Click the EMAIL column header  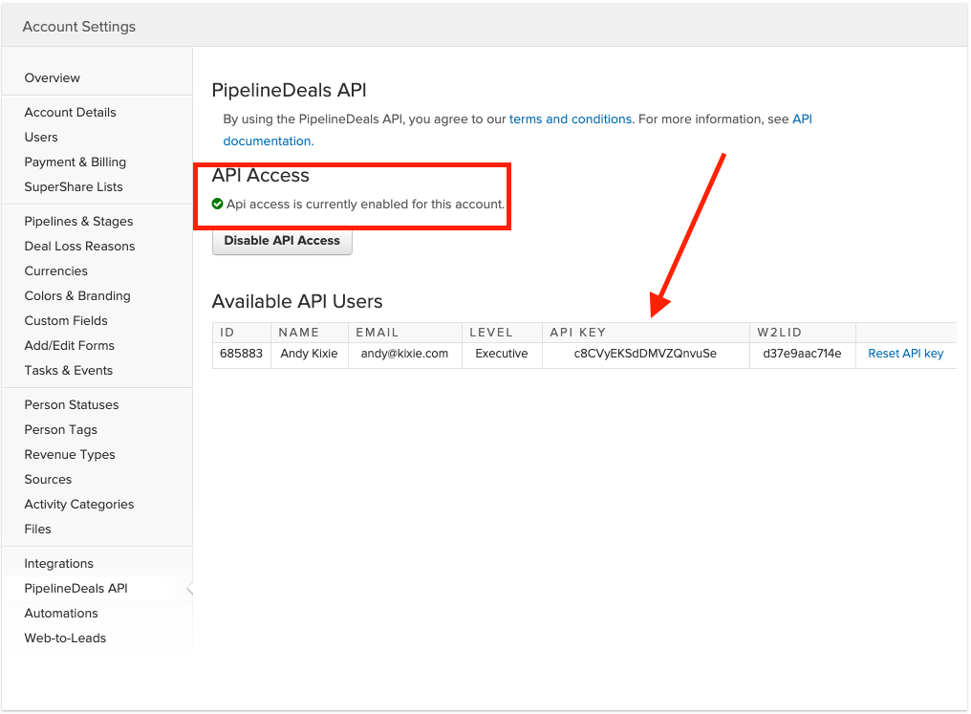click(x=378, y=333)
